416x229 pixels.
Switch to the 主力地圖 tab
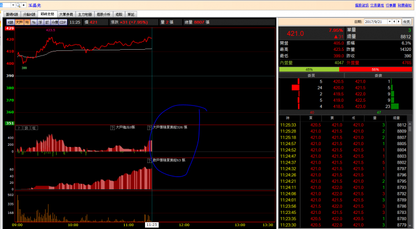point(85,14)
